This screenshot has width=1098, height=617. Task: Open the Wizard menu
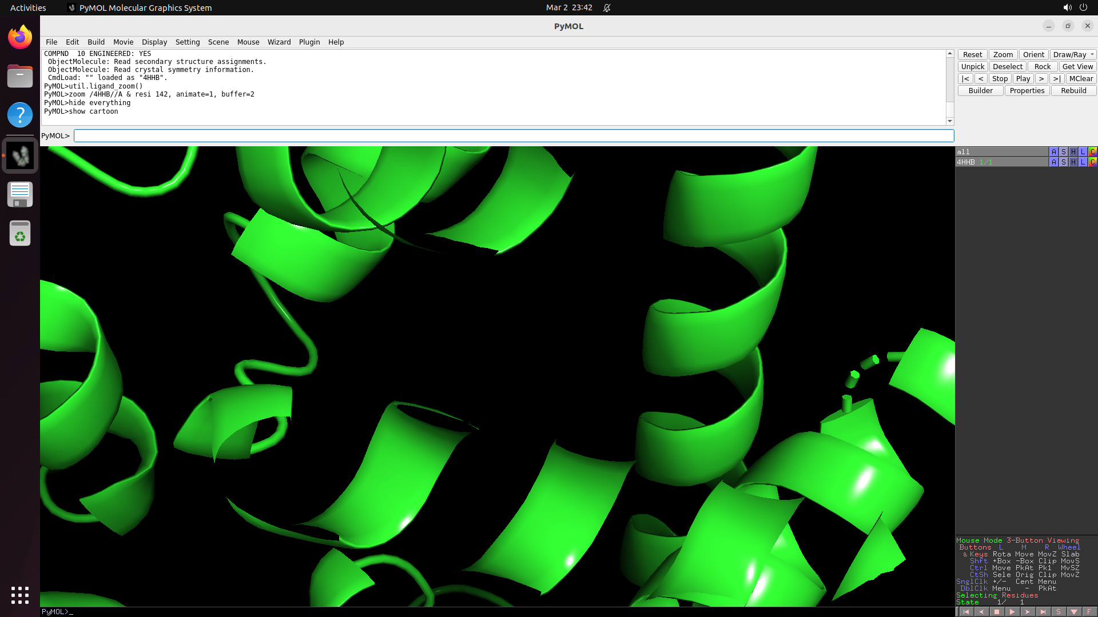coord(279,42)
